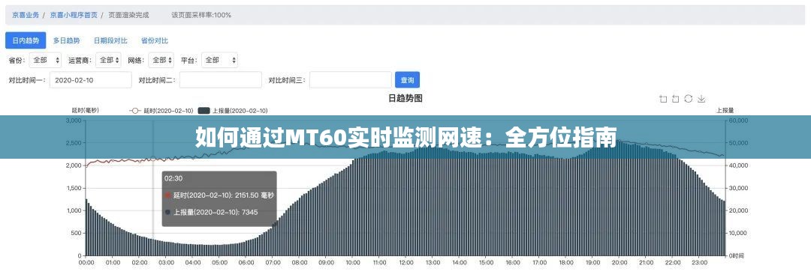Open the 网络 dropdown
The image size is (811, 274).
click(x=161, y=60)
